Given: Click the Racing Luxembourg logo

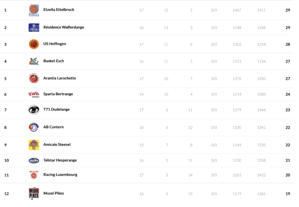Looking at the screenshot, I should [x=34, y=175].
